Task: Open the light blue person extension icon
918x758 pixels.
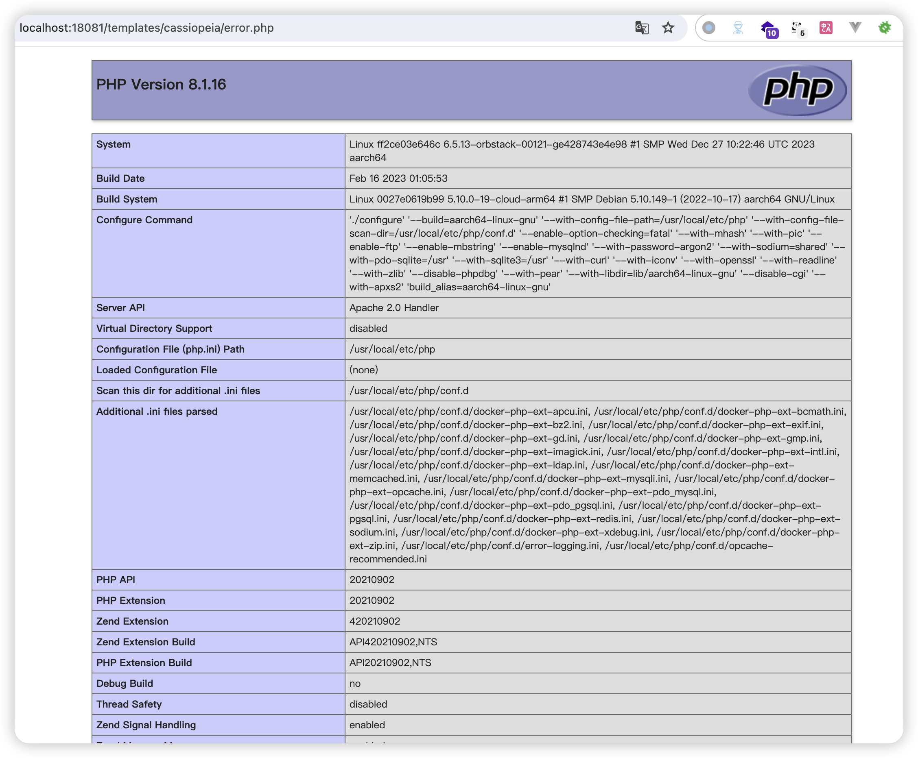Action: 738,28
